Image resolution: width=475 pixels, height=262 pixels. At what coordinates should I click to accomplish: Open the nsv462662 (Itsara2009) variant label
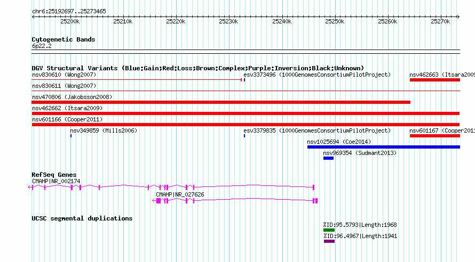(67, 108)
